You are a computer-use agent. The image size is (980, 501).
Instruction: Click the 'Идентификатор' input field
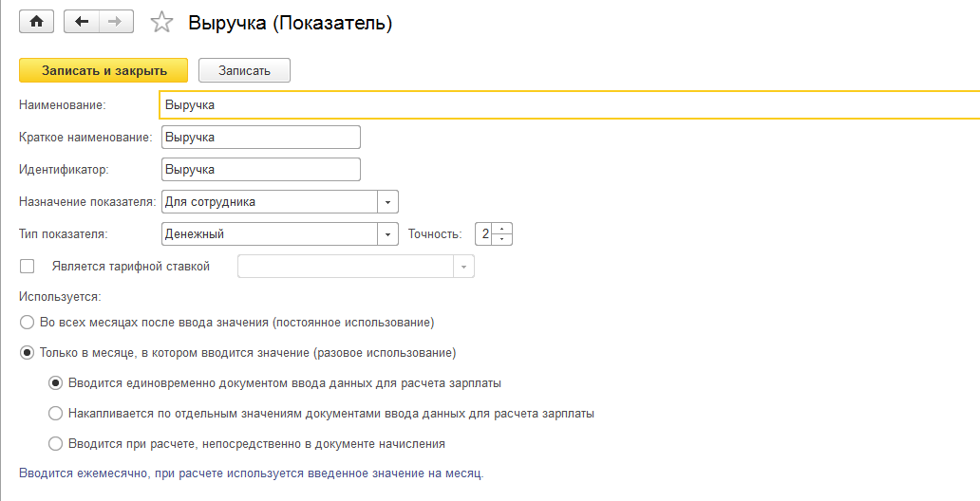coord(261,169)
